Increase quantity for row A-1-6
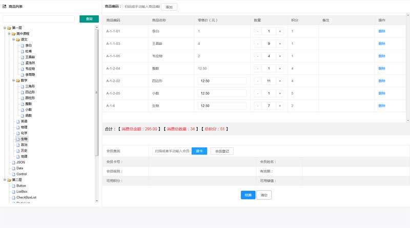410x228 pixels. tap(280, 106)
